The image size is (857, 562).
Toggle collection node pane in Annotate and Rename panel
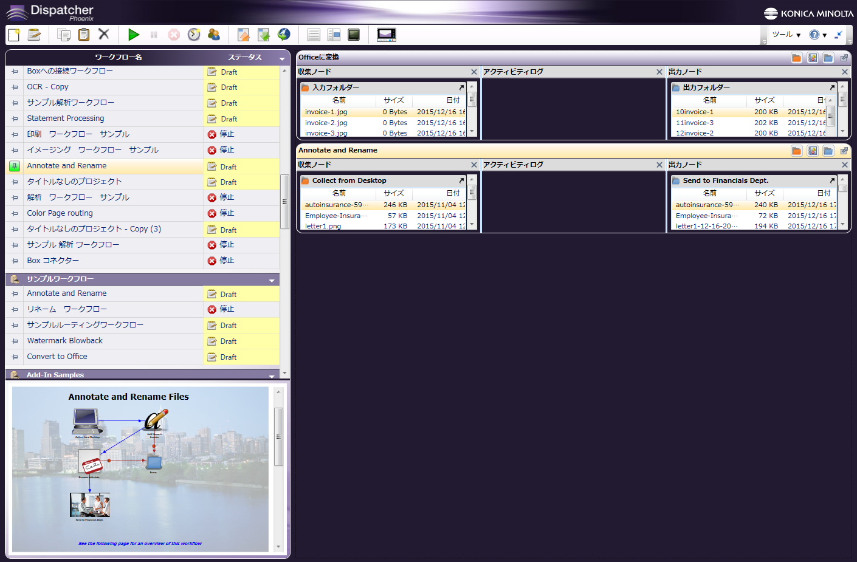[797, 151]
